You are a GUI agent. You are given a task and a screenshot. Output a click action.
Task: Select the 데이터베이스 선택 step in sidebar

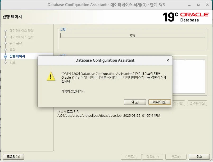22,37
